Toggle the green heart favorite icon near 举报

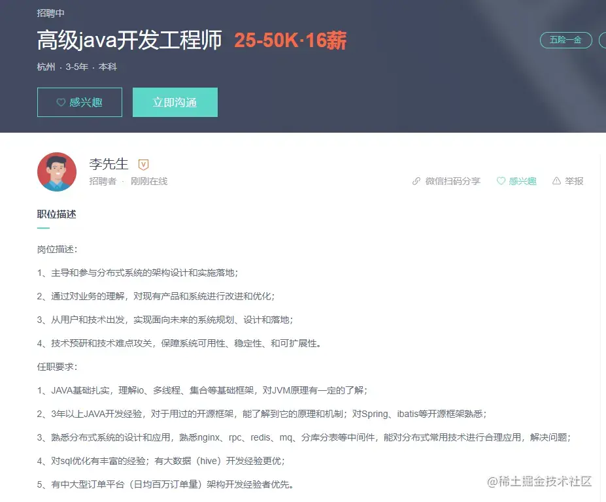click(x=501, y=181)
